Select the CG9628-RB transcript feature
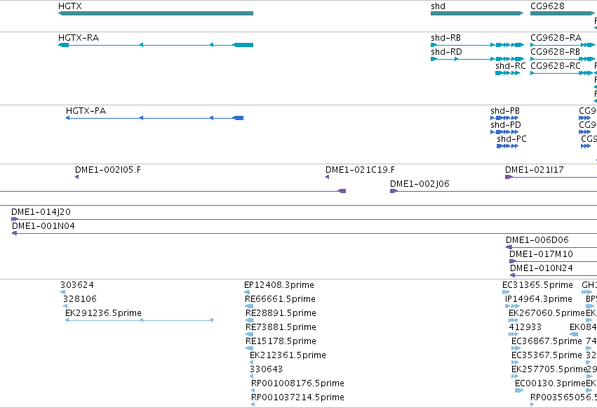The width and height of the screenshot is (597, 408). click(x=563, y=59)
